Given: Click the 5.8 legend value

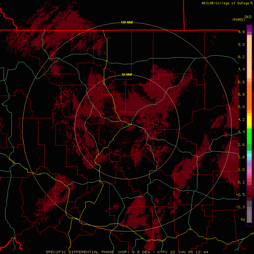Looking at the screenshot, I should coord(241,95).
